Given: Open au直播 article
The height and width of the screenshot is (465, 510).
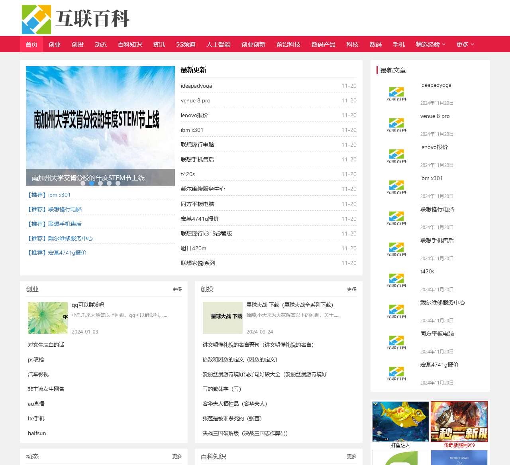Looking at the screenshot, I should coord(36,404).
